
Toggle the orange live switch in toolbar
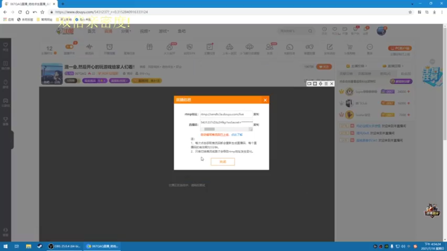[69, 47]
